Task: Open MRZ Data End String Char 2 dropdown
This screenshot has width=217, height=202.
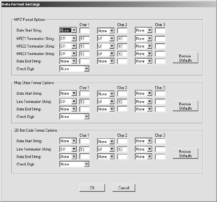Action: [x=106, y=61]
